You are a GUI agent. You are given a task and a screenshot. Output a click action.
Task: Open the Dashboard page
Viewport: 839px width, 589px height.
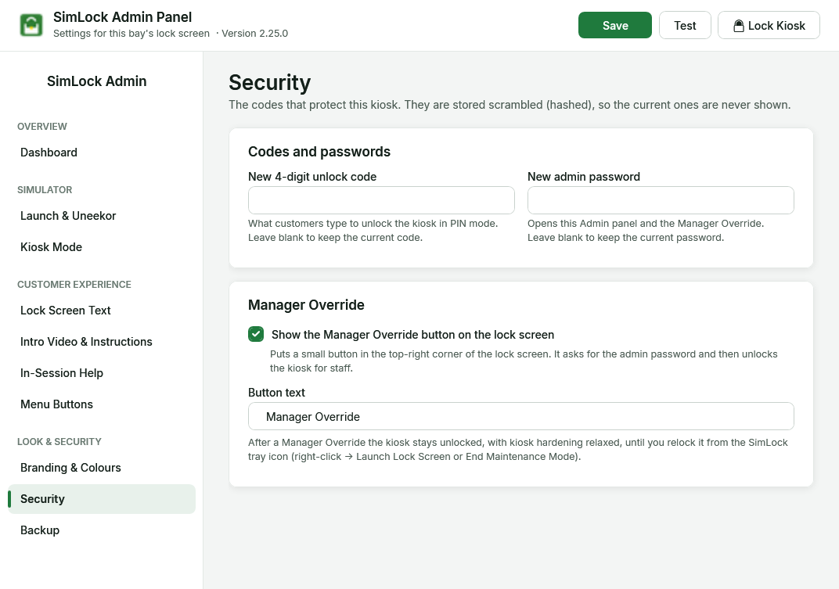click(x=102, y=153)
